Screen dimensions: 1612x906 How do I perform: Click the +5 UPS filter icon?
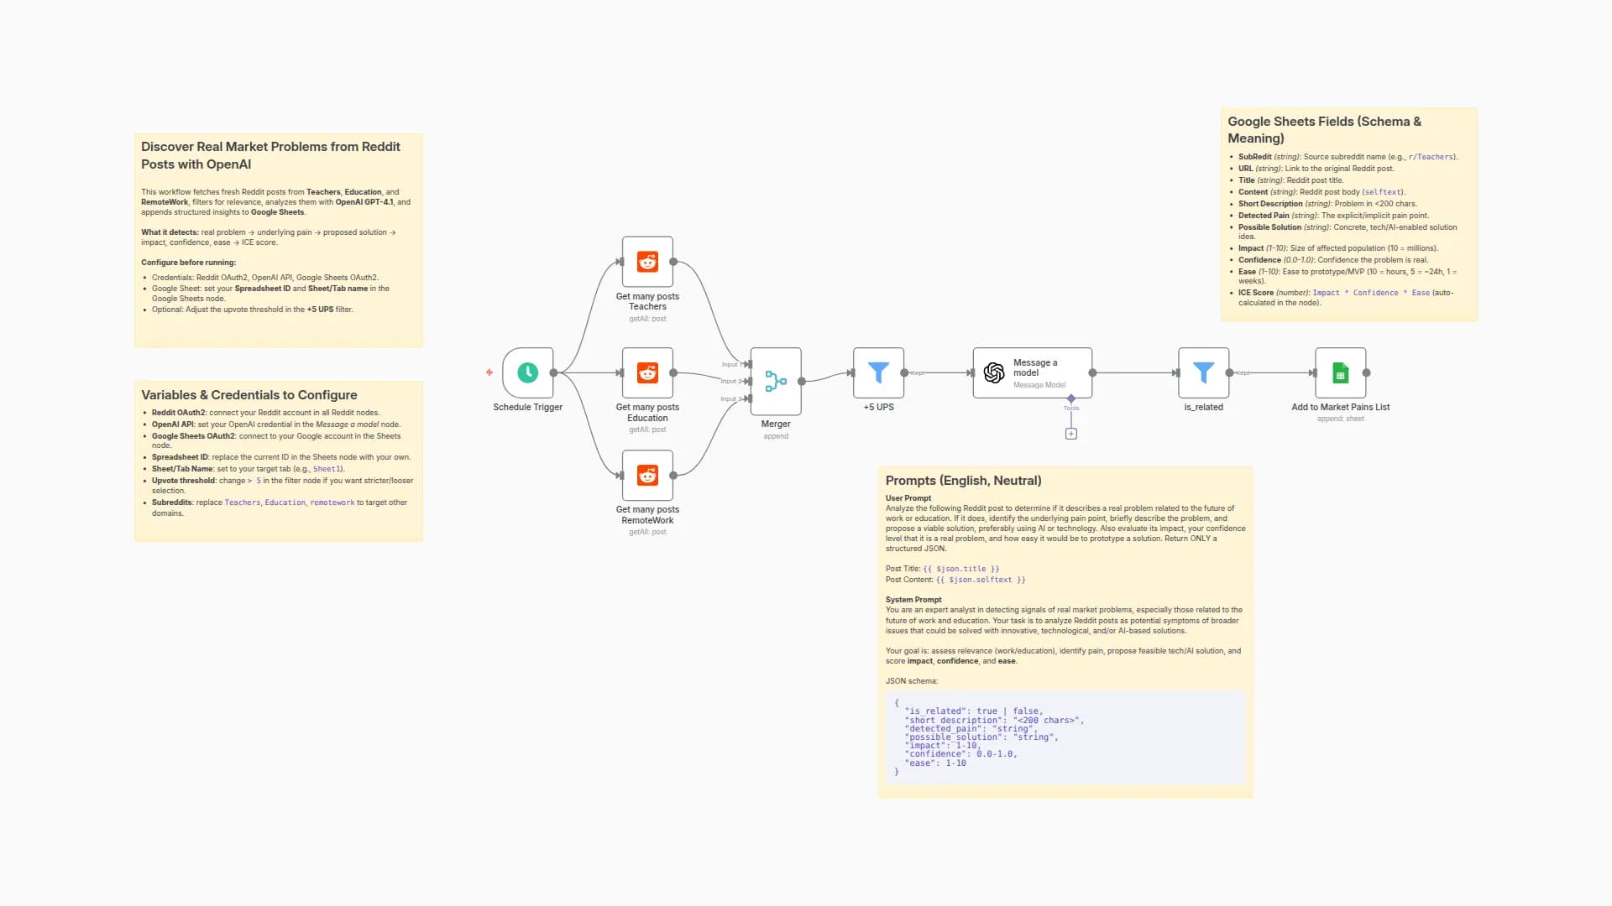click(x=877, y=372)
